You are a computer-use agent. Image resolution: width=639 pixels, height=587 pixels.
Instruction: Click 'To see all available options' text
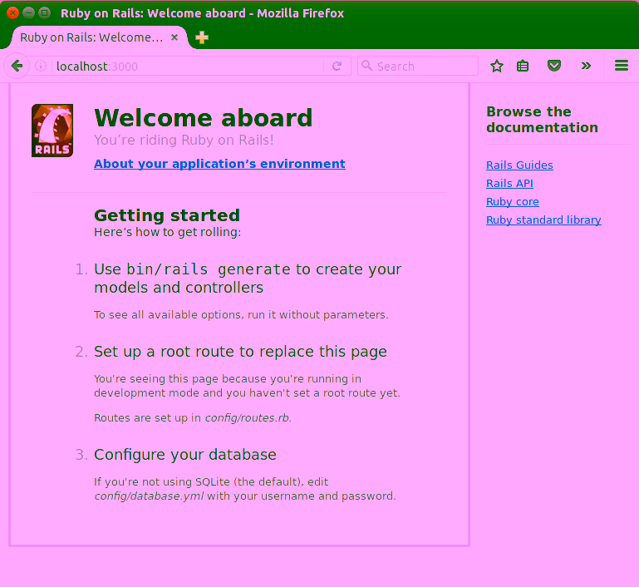241,314
